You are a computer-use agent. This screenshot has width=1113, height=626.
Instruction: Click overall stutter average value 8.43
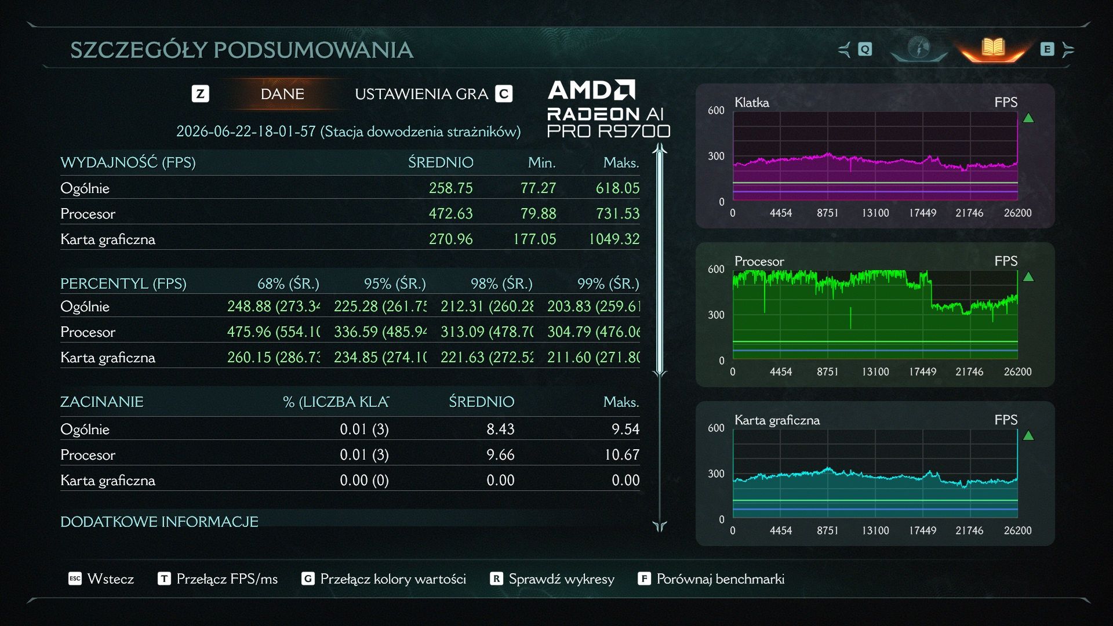(x=500, y=430)
